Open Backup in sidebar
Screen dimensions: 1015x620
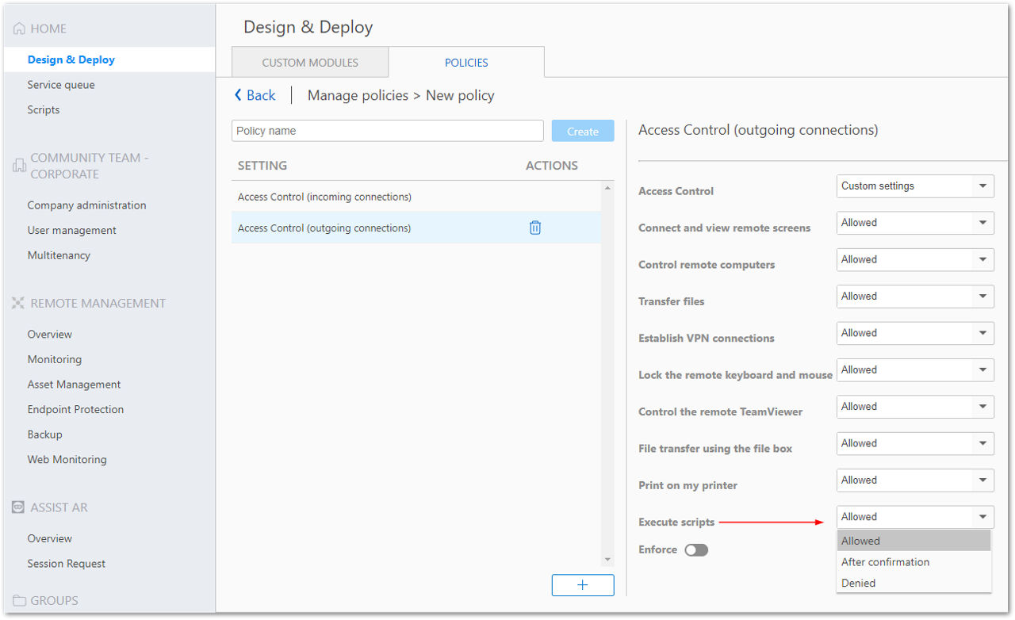tap(44, 434)
